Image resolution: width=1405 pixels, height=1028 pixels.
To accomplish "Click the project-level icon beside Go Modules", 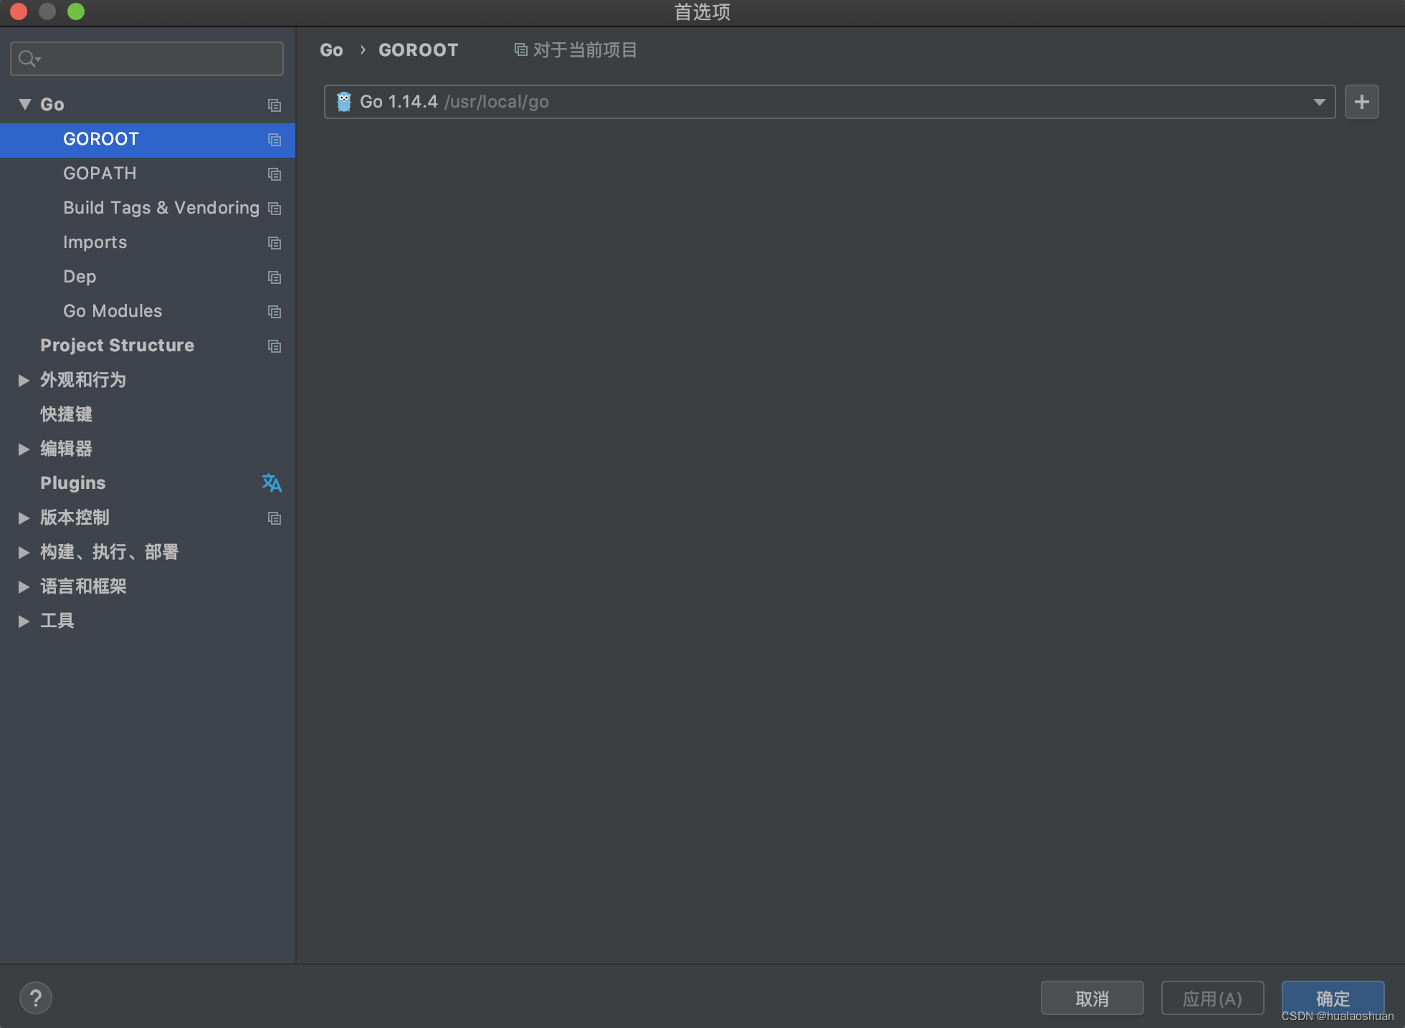I will 274,312.
